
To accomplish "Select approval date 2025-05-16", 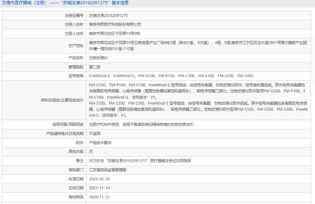I will point(99,179).
